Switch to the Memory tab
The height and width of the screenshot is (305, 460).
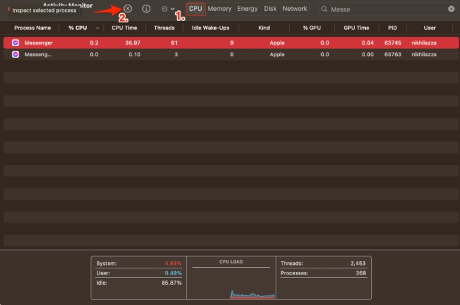click(x=219, y=9)
